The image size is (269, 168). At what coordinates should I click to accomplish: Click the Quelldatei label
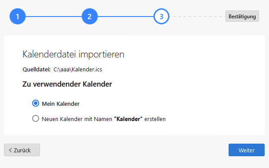tap(37, 70)
